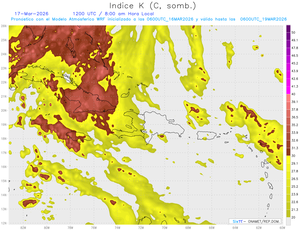Click colorbar value label '41.3'
300x231 pixels.
click(x=295, y=86)
